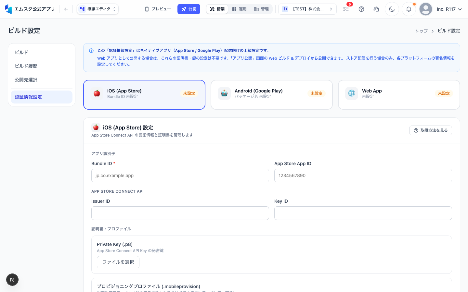Open the help question mark icon
The width and height of the screenshot is (468, 292).
coord(361,9)
